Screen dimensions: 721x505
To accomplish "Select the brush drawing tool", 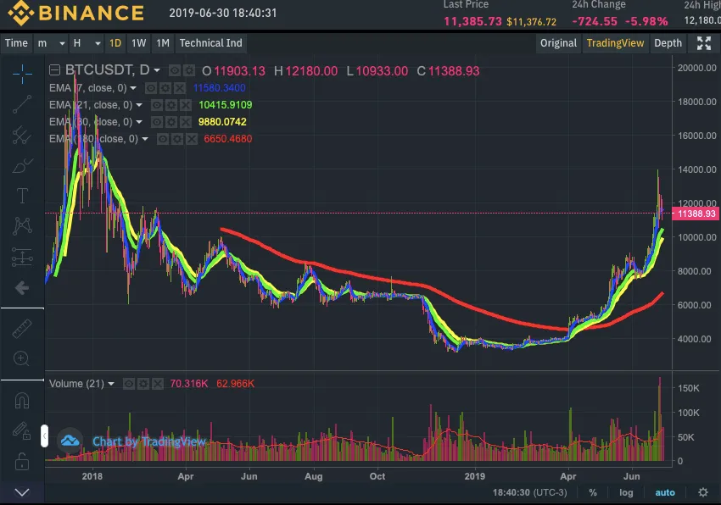I will pyautogui.click(x=22, y=165).
